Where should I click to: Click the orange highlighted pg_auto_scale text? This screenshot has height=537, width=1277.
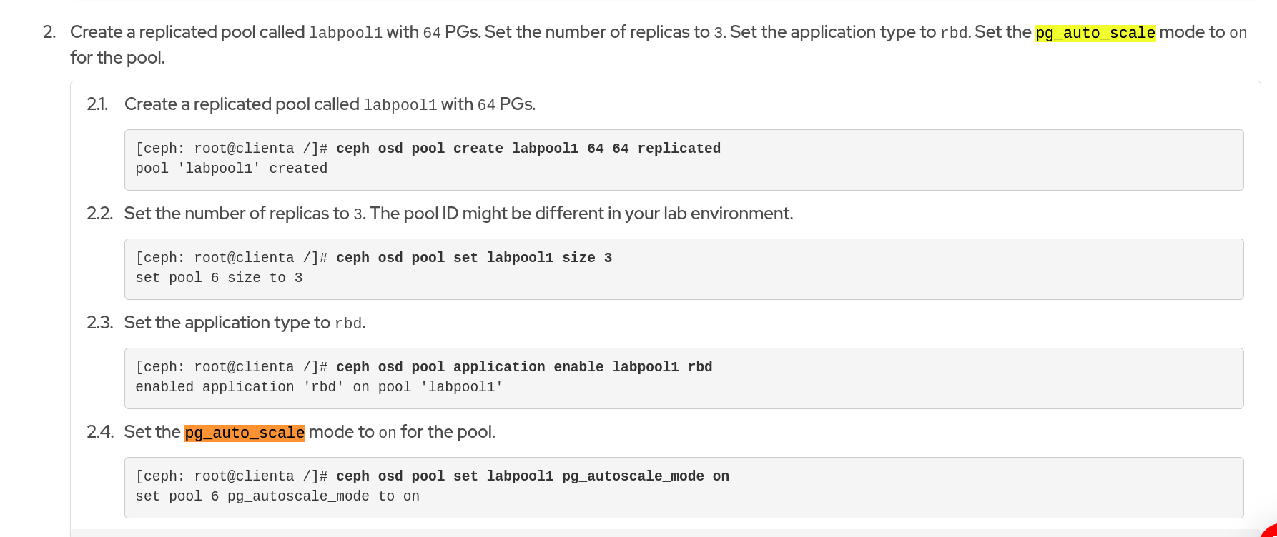245,433
